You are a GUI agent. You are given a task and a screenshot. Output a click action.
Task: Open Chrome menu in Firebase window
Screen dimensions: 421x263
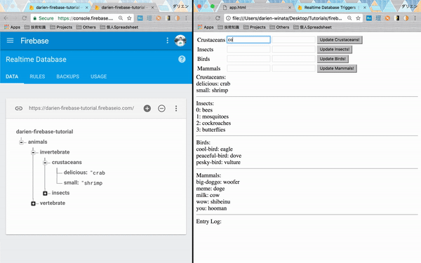coord(186,18)
